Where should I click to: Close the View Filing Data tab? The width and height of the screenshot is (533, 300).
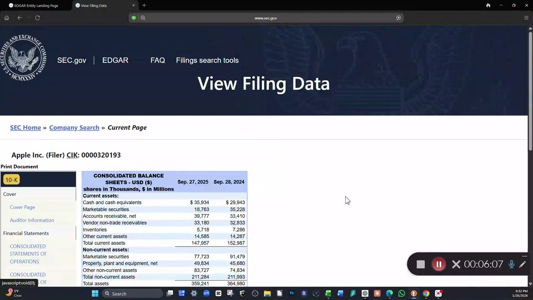pos(134,5)
